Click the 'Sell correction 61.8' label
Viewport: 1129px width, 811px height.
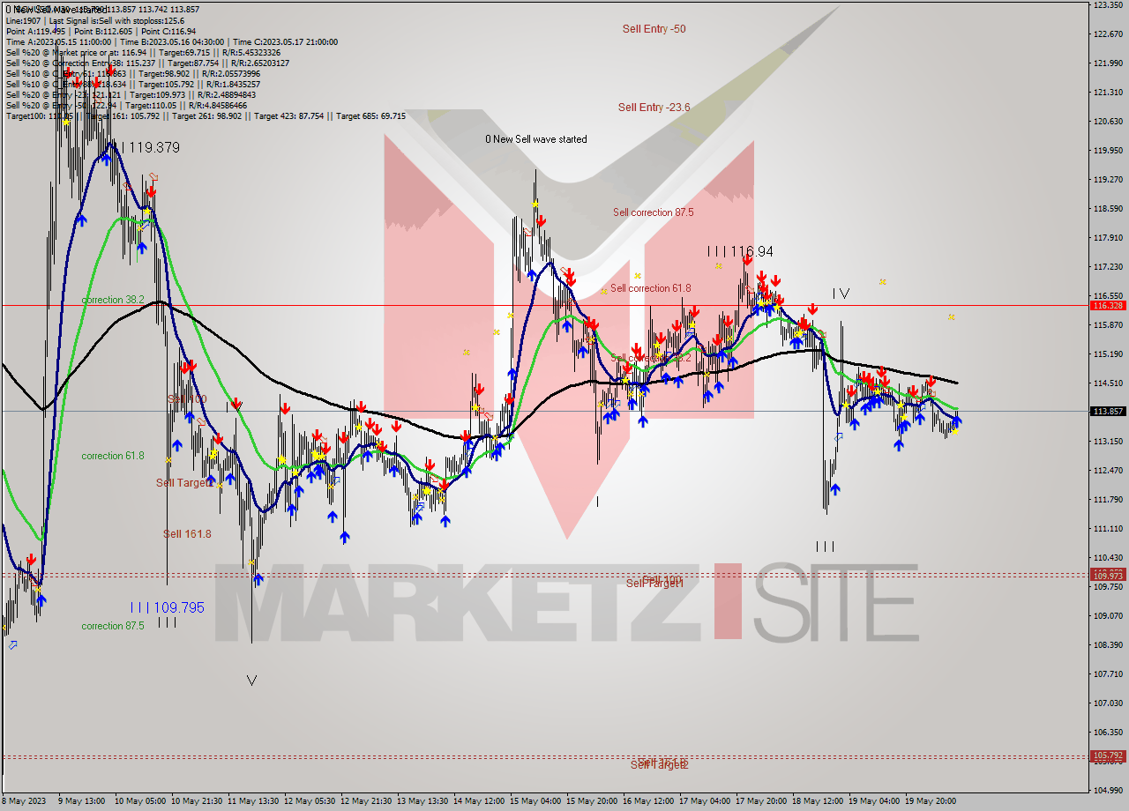[650, 288]
